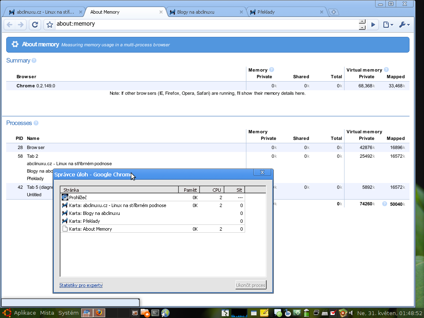This screenshot has height=318, width=424.
Task: Reload the about:memory page
Action: pos(35,24)
